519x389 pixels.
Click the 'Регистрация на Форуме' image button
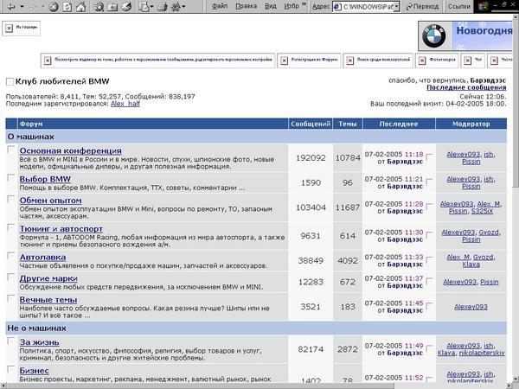(309, 61)
